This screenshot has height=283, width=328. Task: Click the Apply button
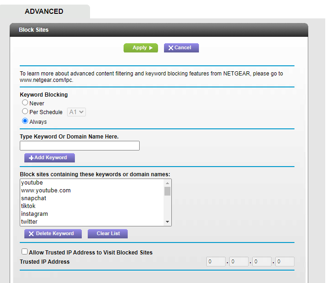click(141, 48)
